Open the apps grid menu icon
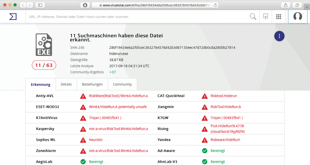310x165 pixels. (279, 17)
